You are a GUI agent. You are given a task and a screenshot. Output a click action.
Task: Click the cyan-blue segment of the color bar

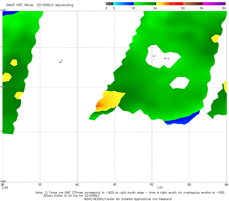coord(123,4)
